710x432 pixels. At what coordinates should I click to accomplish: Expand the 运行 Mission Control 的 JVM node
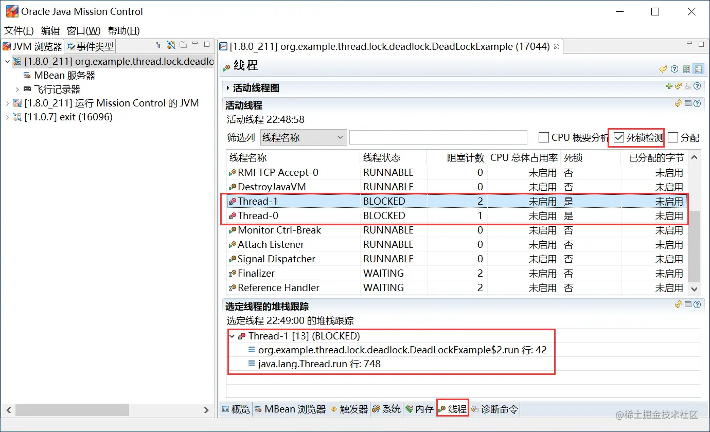(x=7, y=103)
